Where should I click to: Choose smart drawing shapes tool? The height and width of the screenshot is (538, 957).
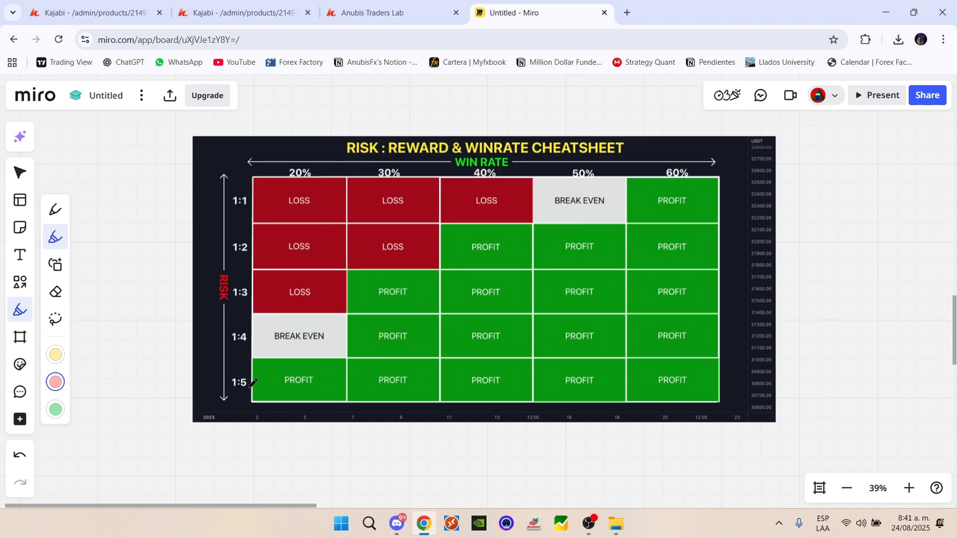pos(56,265)
